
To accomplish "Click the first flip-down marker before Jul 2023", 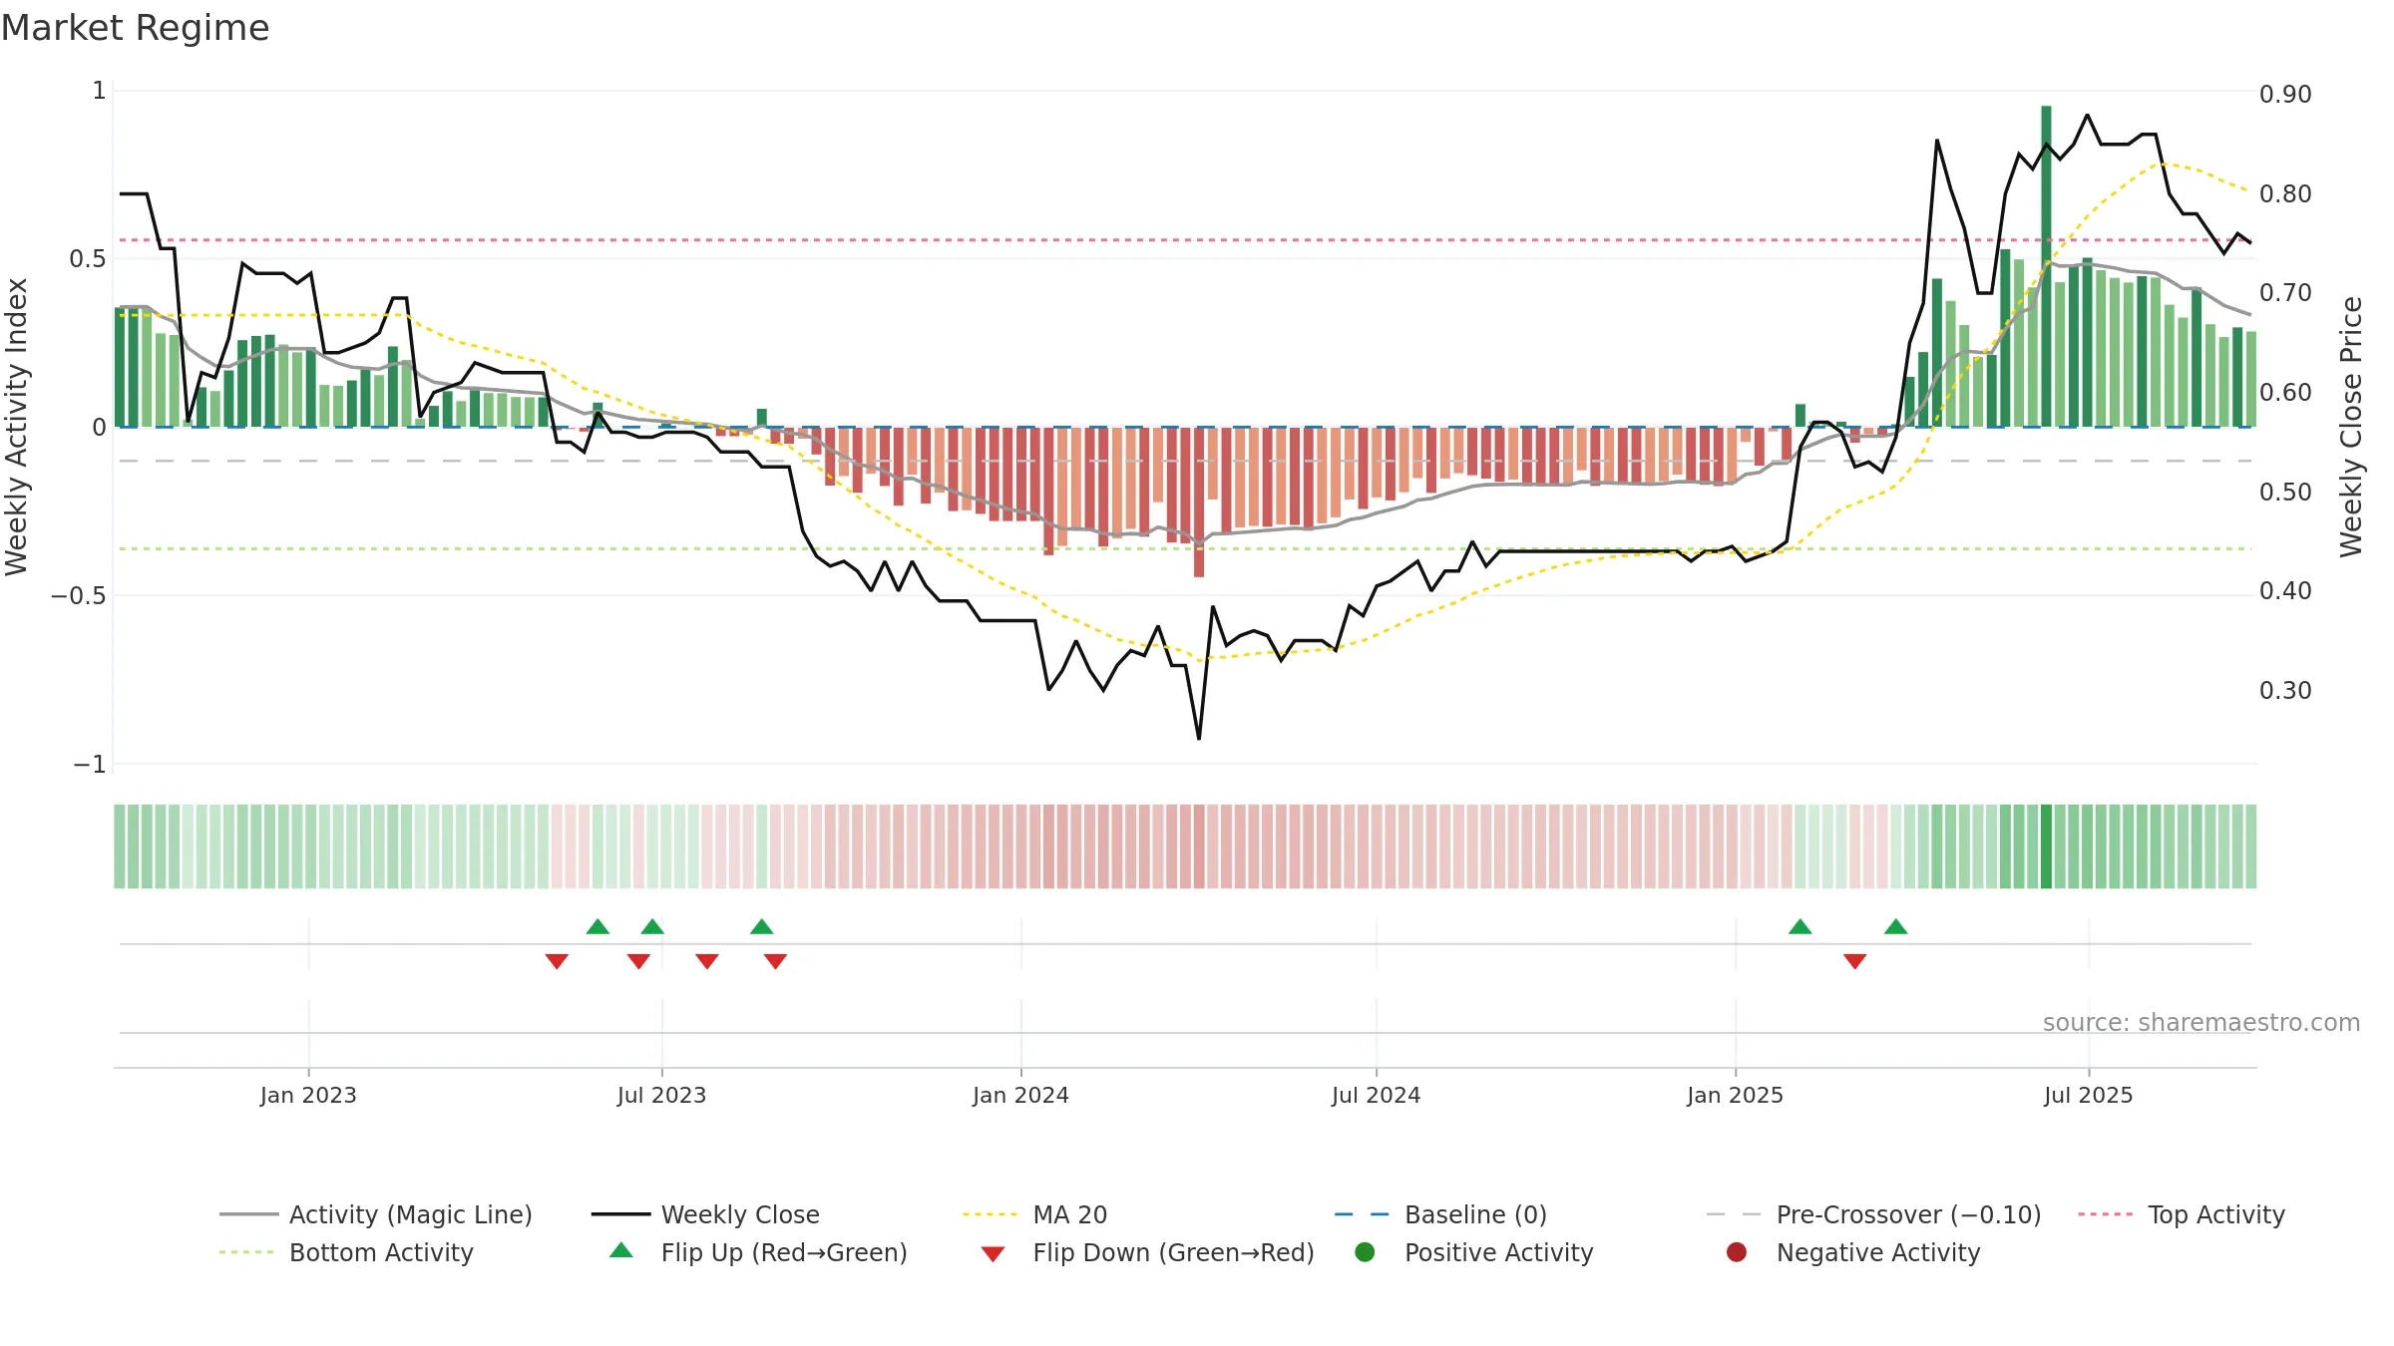I will point(557,961).
